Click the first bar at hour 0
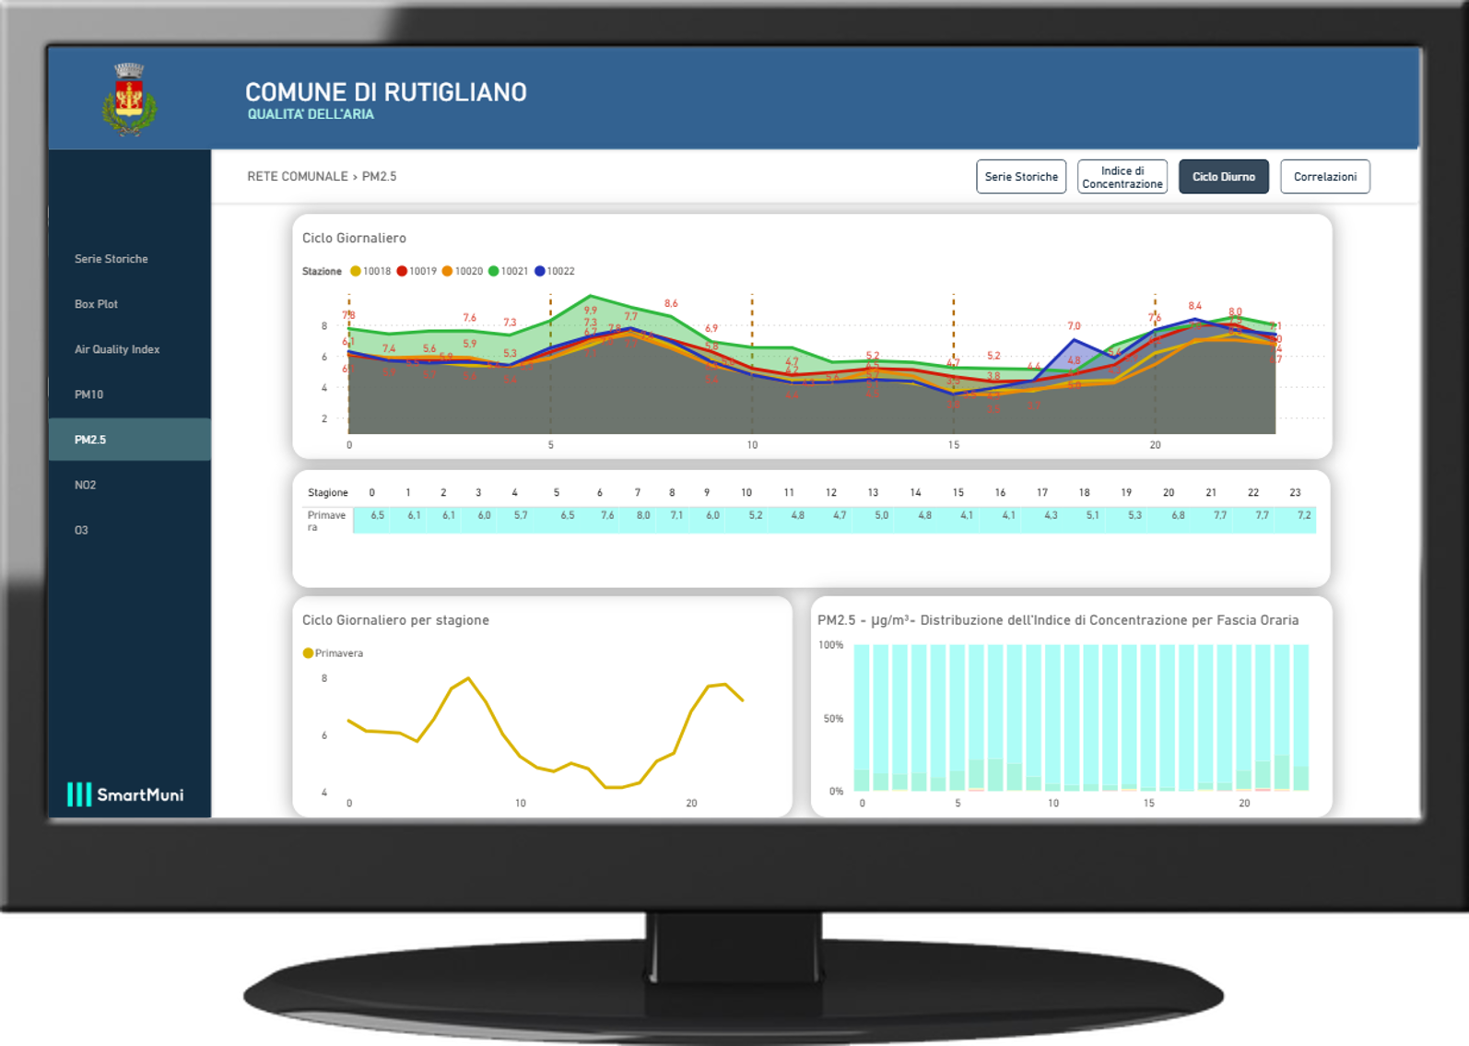Viewport: 1469px width, 1046px height. [x=862, y=718]
